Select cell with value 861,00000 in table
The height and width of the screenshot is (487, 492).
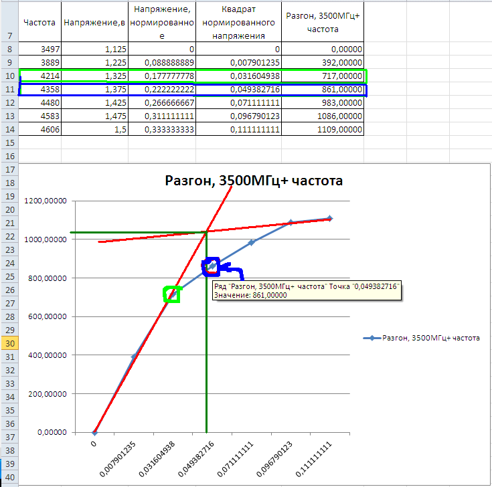pyautogui.click(x=323, y=90)
